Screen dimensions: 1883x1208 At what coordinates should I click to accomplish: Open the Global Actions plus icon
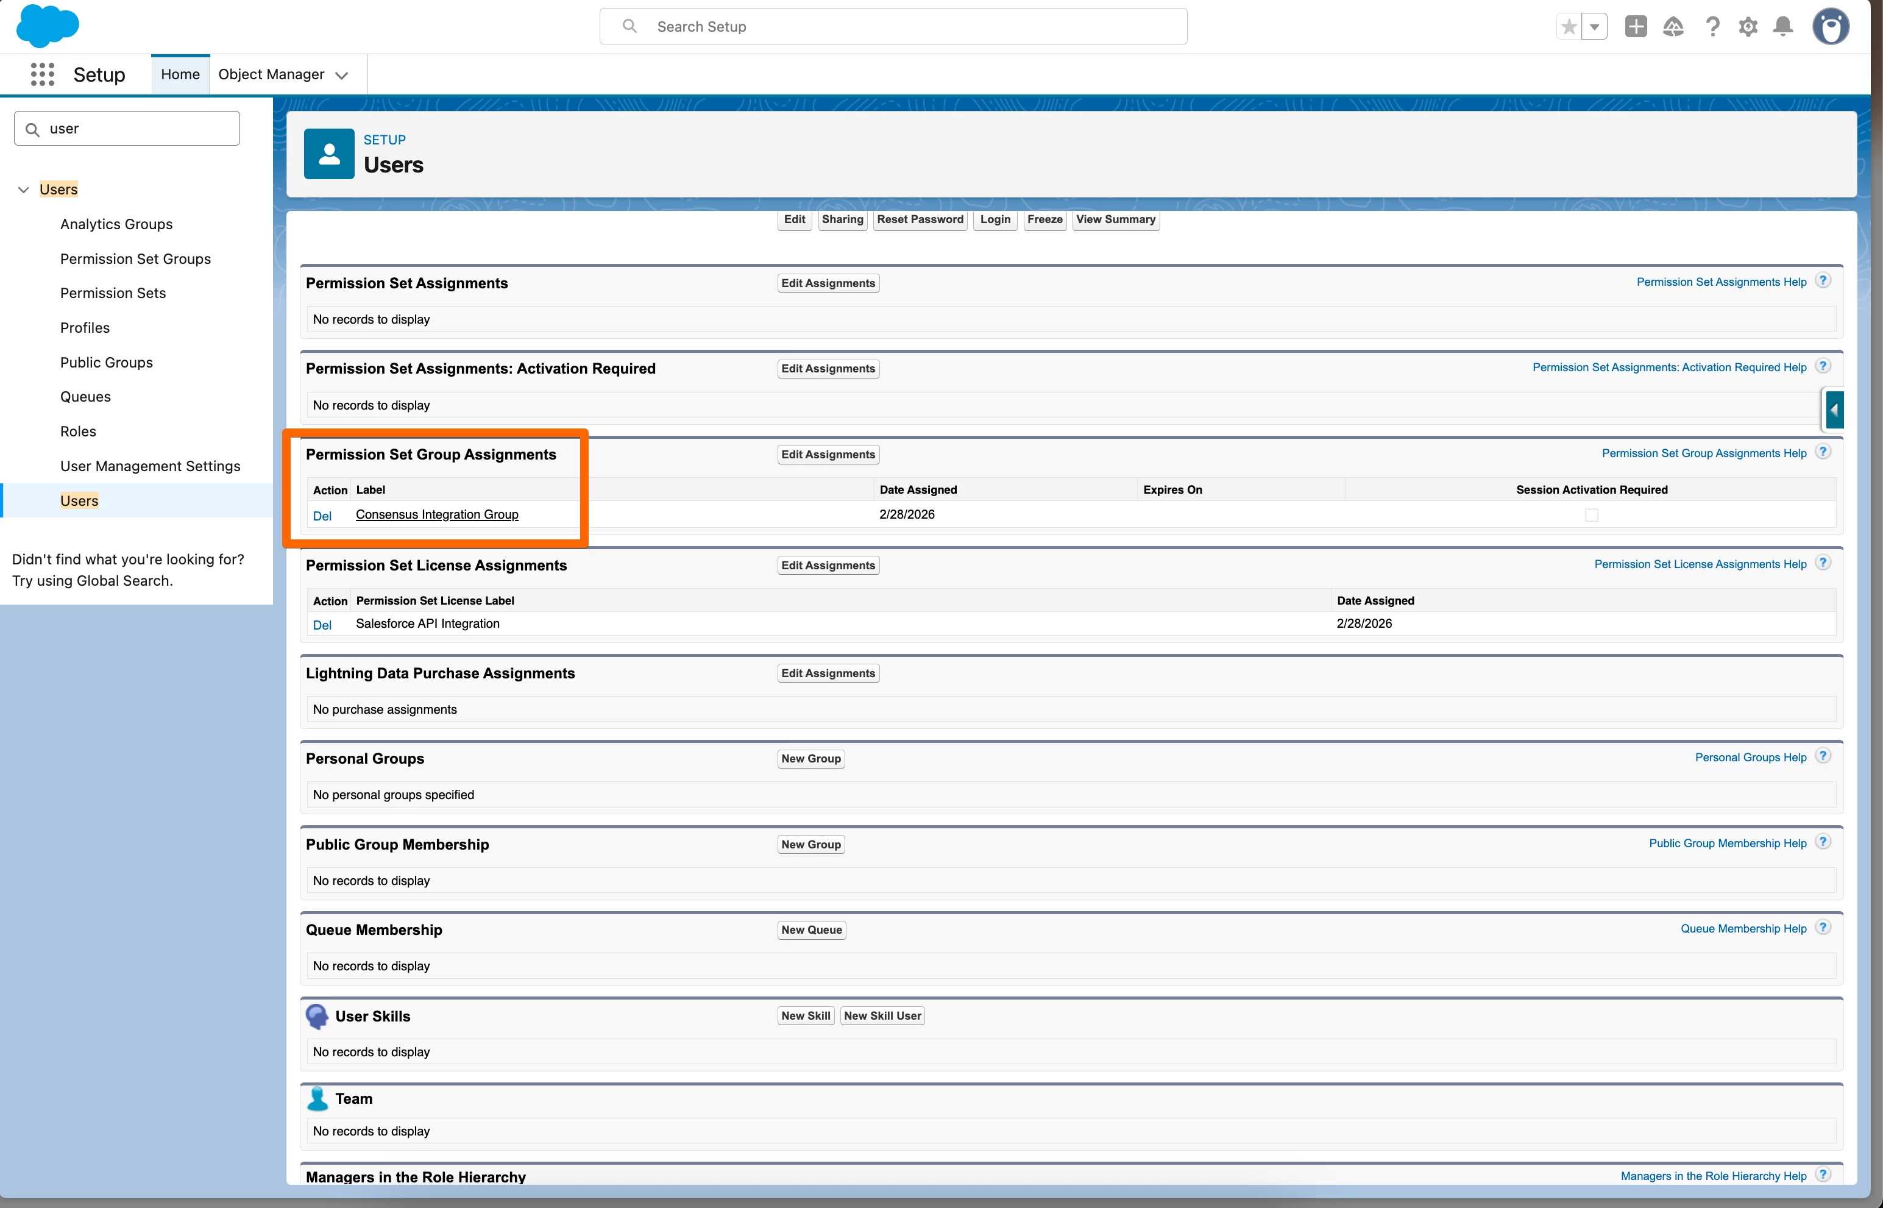(1635, 27)
